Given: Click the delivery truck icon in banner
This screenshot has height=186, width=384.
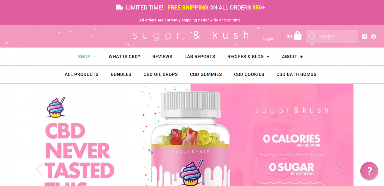Looking at the screenshot, I should coord(119,8).
